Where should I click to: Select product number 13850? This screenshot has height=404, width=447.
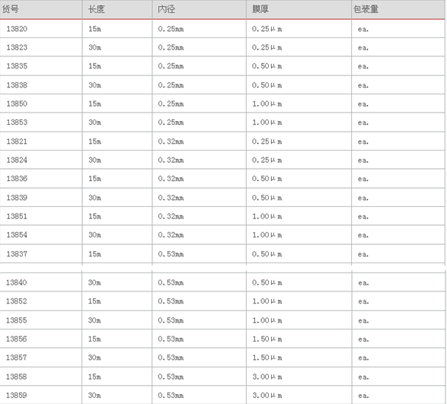(17, 103)
